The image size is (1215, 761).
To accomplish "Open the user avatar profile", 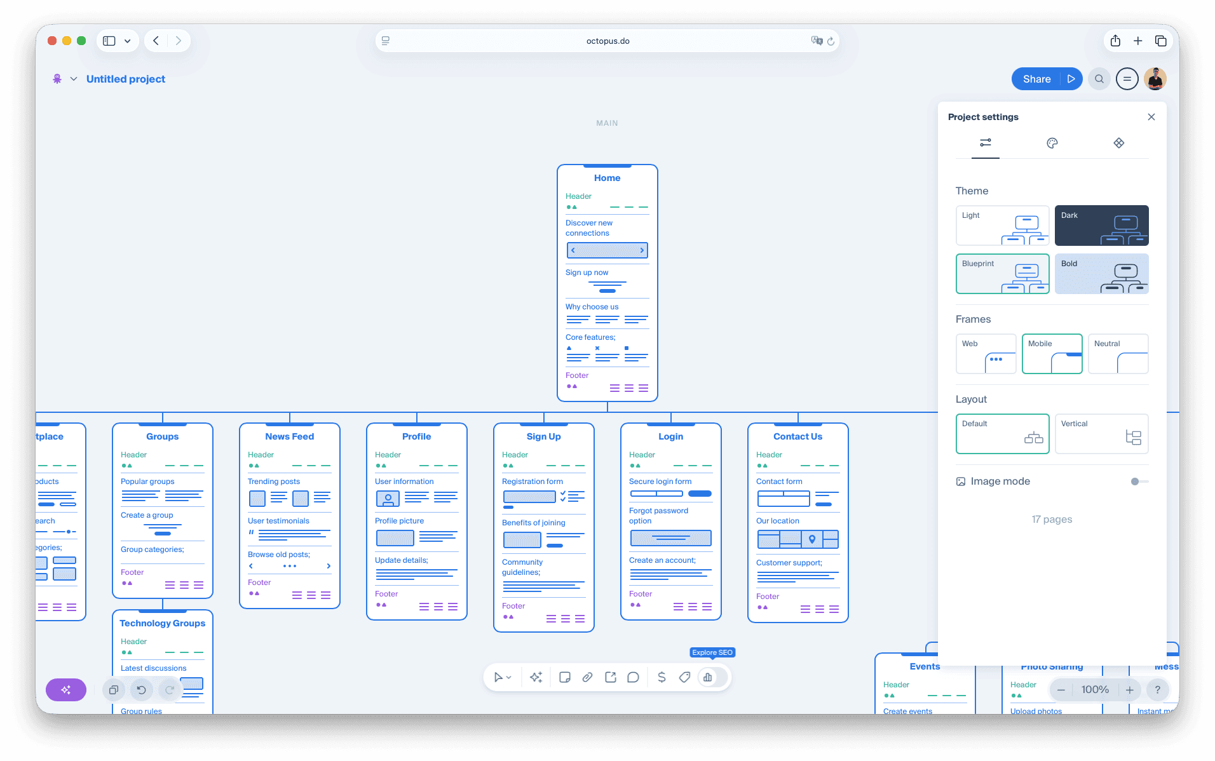I will tap(1155, 79).
